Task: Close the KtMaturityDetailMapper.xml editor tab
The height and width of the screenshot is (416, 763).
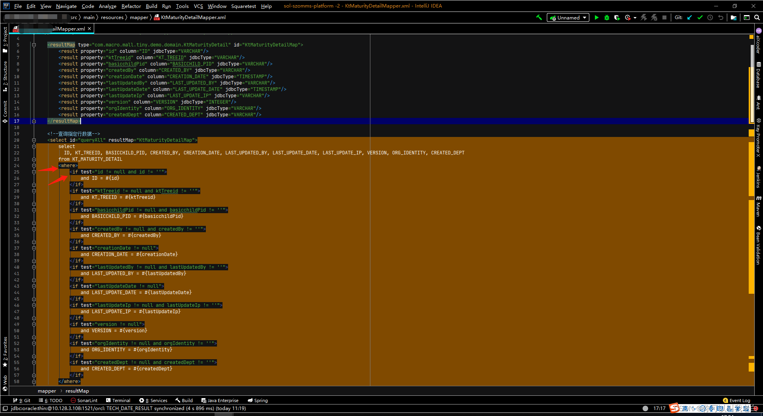Action: point(89,29)
